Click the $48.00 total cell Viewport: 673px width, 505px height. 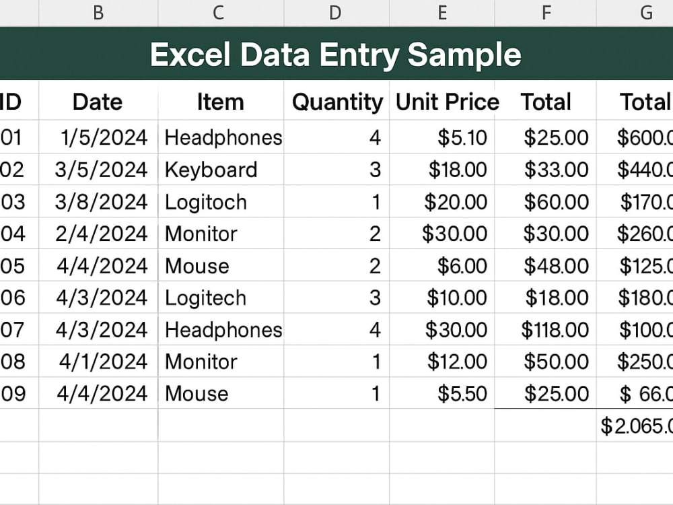[x=546, y=265]
